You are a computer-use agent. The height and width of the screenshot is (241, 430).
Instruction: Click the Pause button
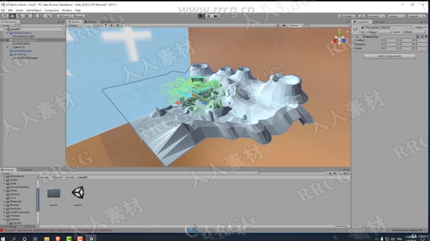[x=209, y=16]
